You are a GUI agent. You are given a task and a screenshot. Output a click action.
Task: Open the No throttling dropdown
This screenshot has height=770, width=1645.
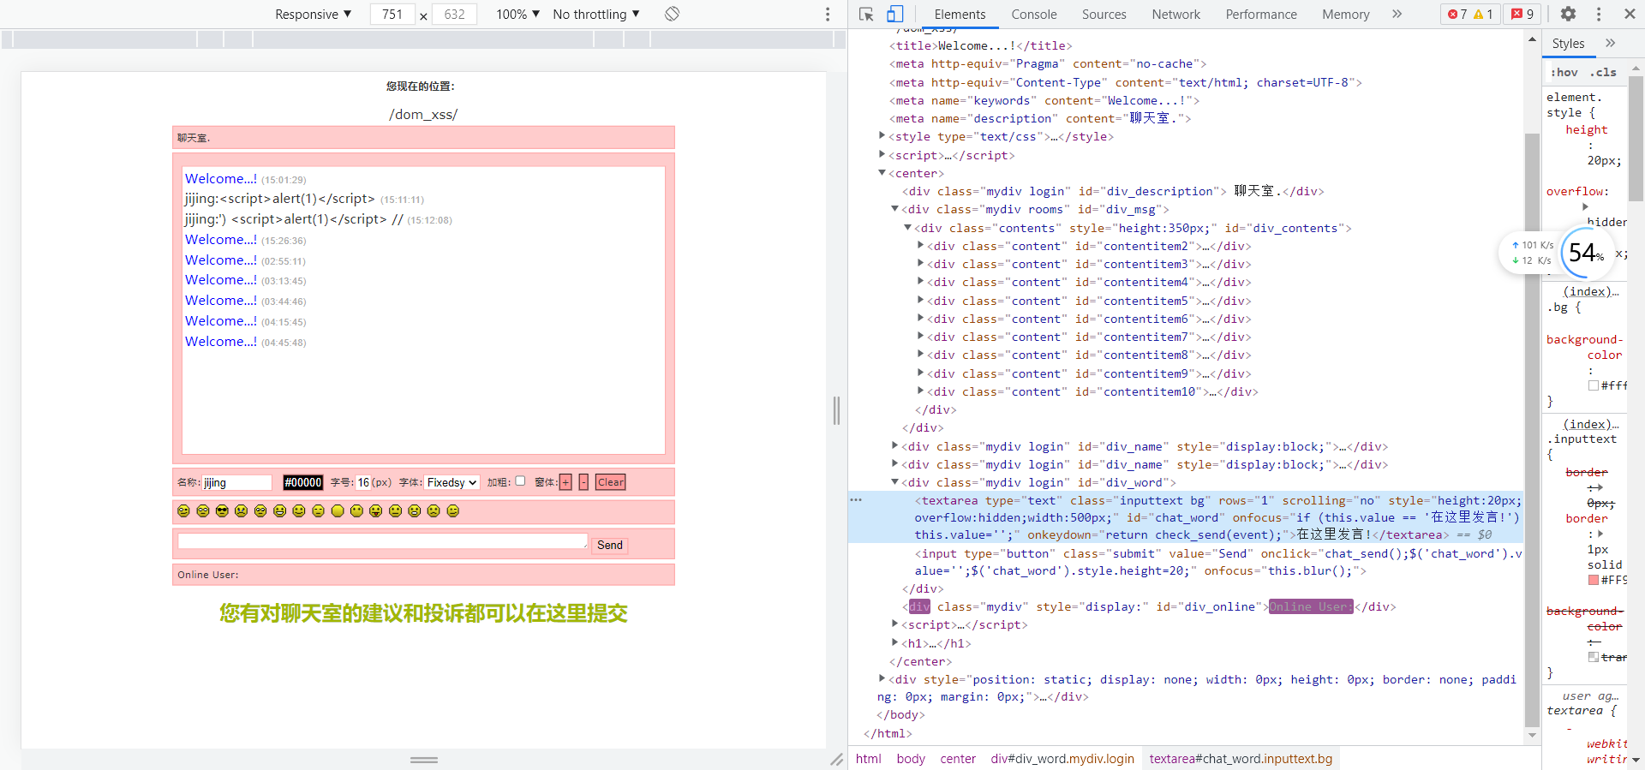596,14
